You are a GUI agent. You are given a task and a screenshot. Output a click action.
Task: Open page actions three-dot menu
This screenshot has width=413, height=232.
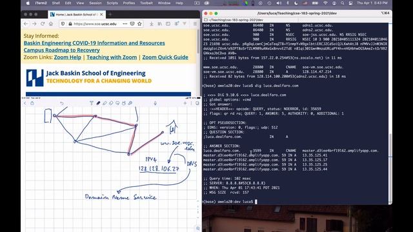(125, 24)
